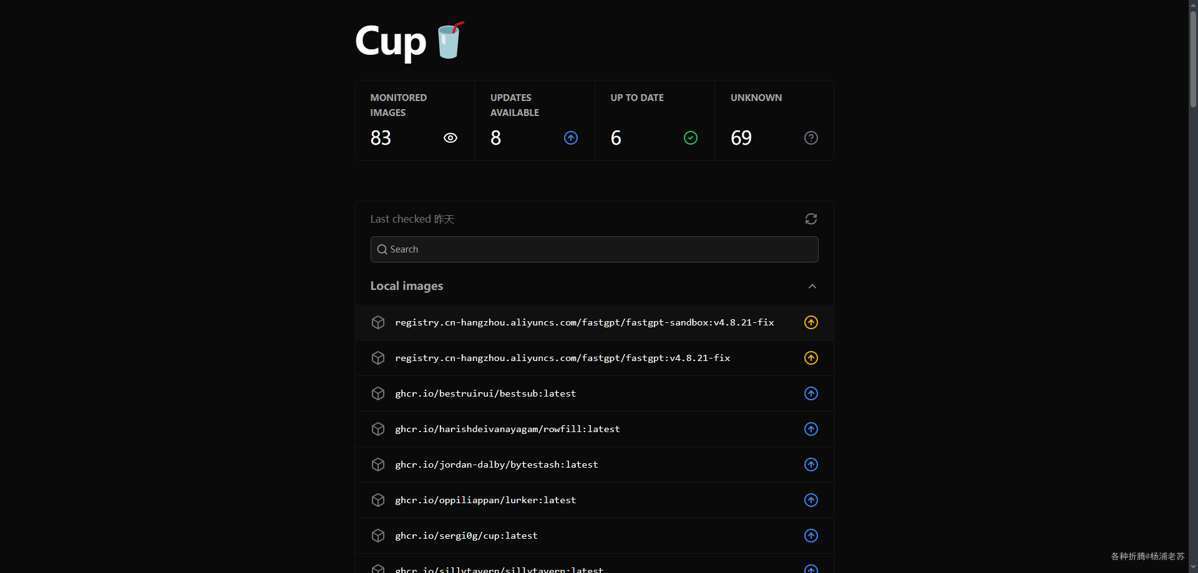Click cube icon beside oppiliappan/lurker:latest
Screen dimensions: 1198x573
coord(378,500)
